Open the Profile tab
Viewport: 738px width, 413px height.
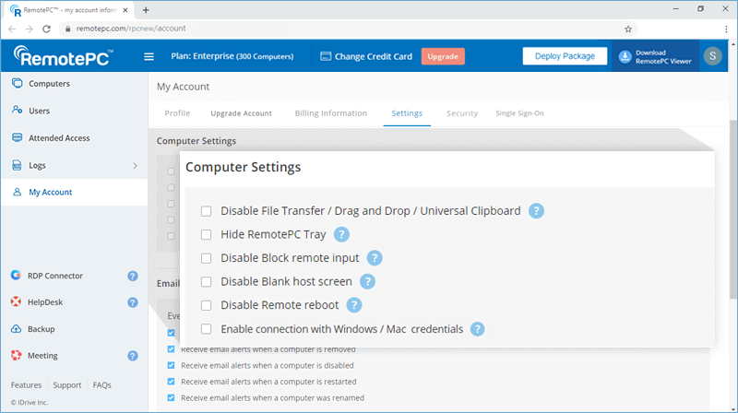177,113
